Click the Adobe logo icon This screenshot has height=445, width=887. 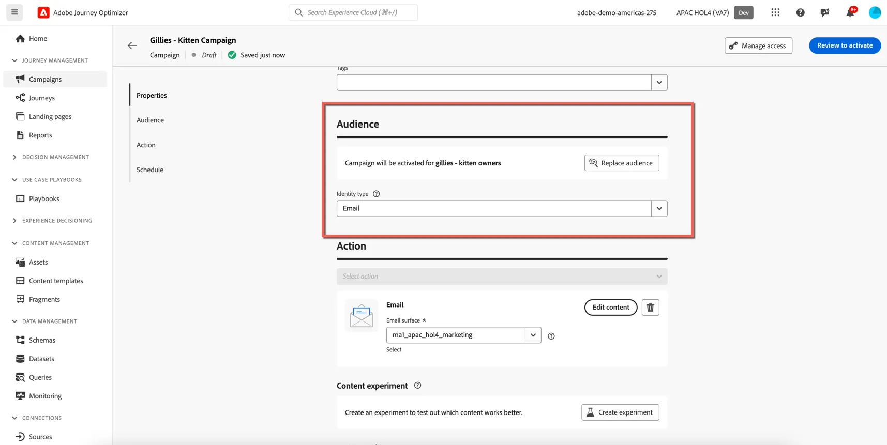(43, 12)
